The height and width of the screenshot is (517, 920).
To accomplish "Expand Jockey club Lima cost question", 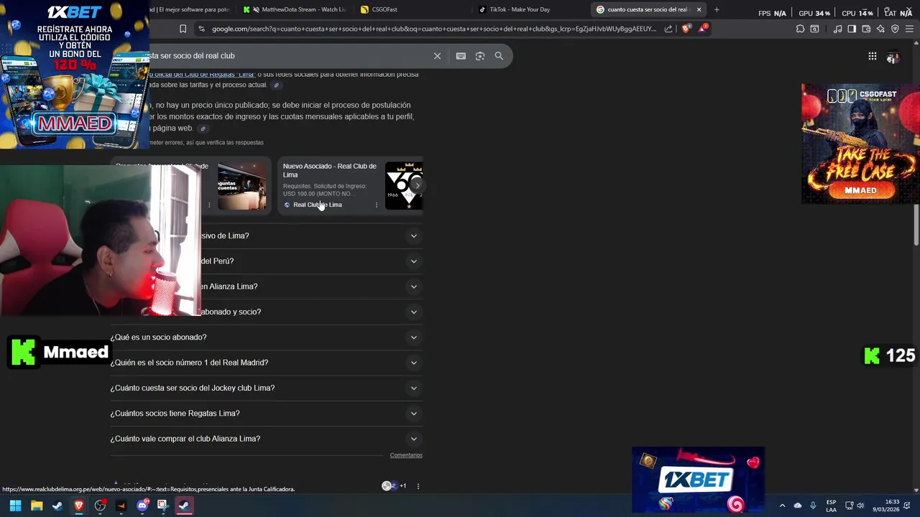I will click(266, 388).
